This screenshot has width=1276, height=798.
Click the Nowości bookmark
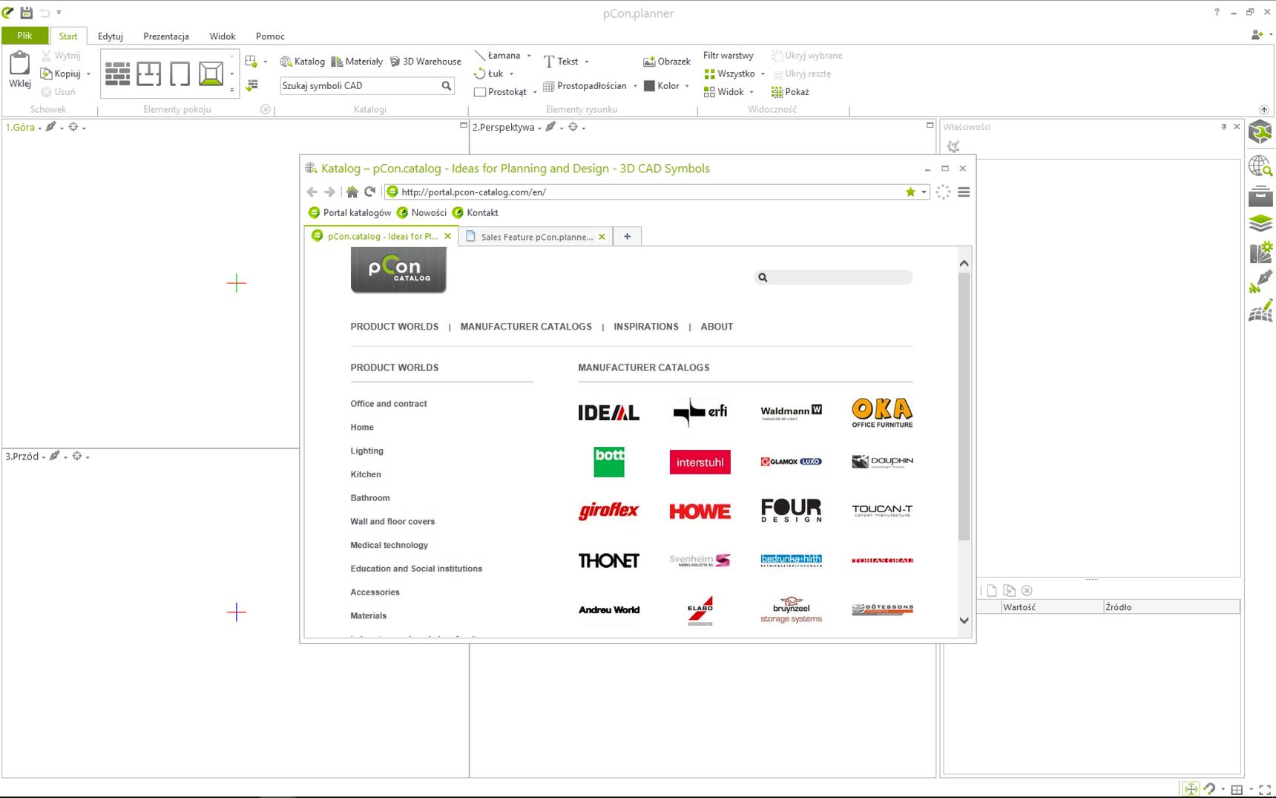click(421, 213)
